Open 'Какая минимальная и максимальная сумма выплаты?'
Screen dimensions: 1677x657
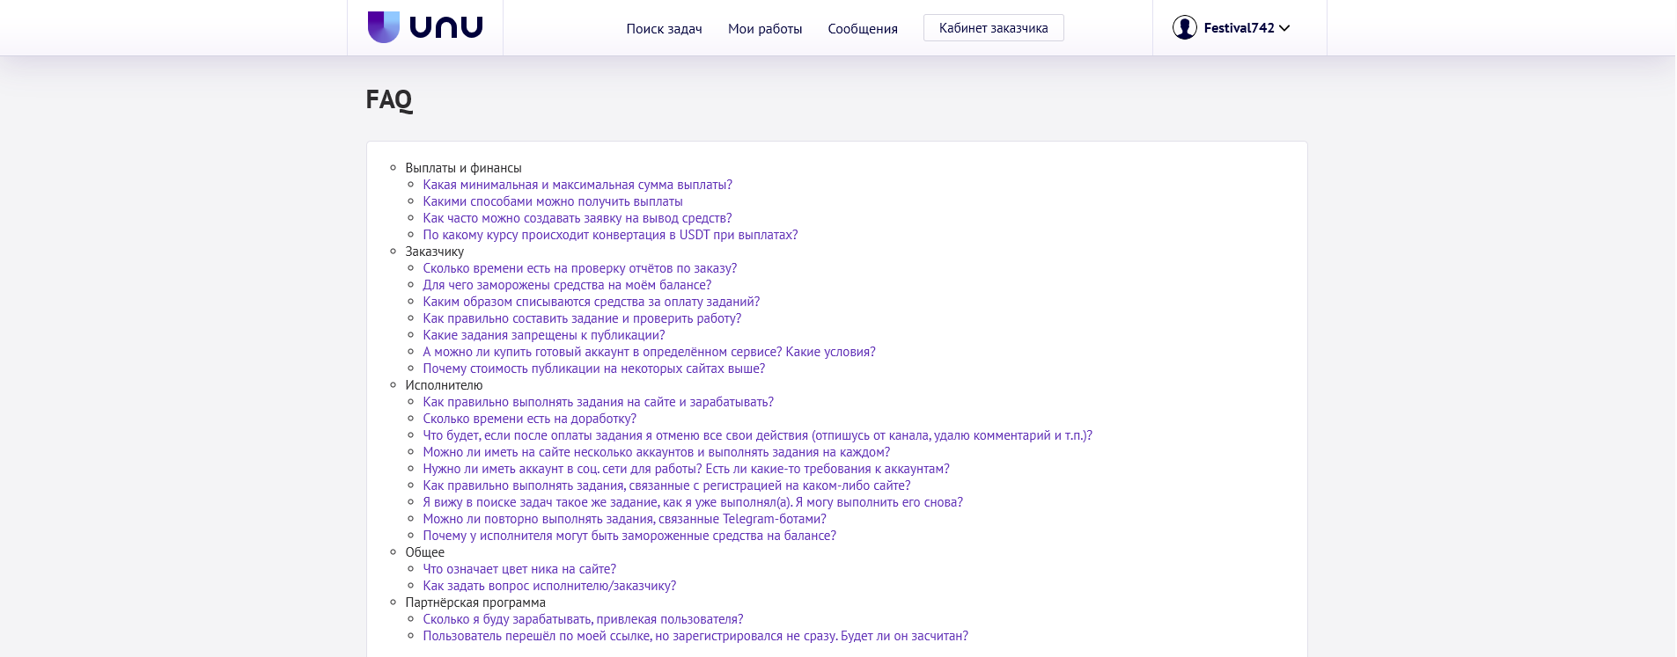point(577,185)
